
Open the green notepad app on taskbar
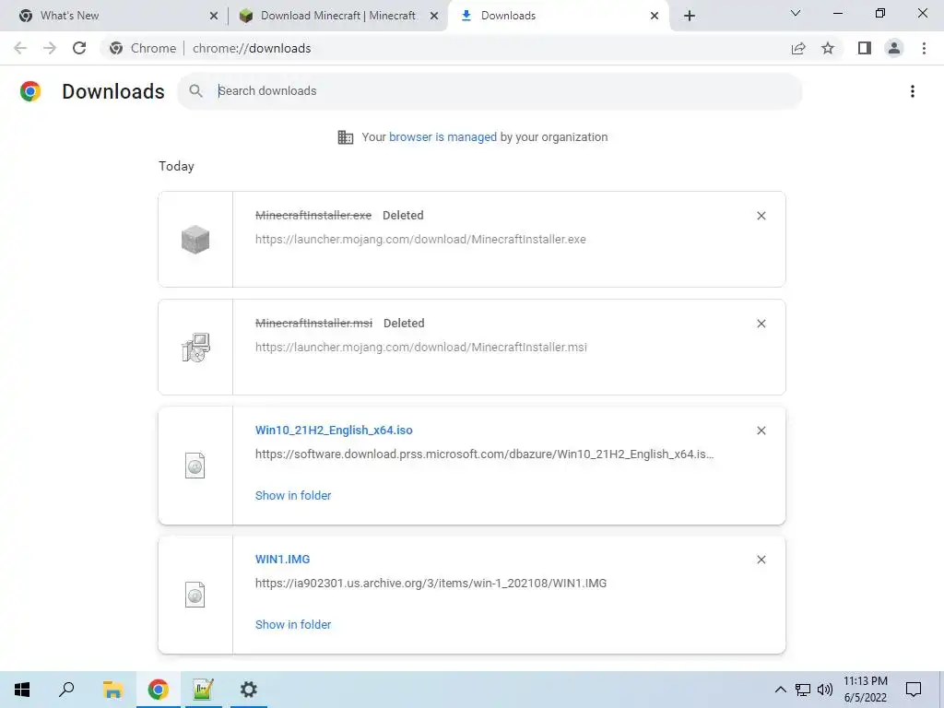pyautogui.click(x=203, y=690)
